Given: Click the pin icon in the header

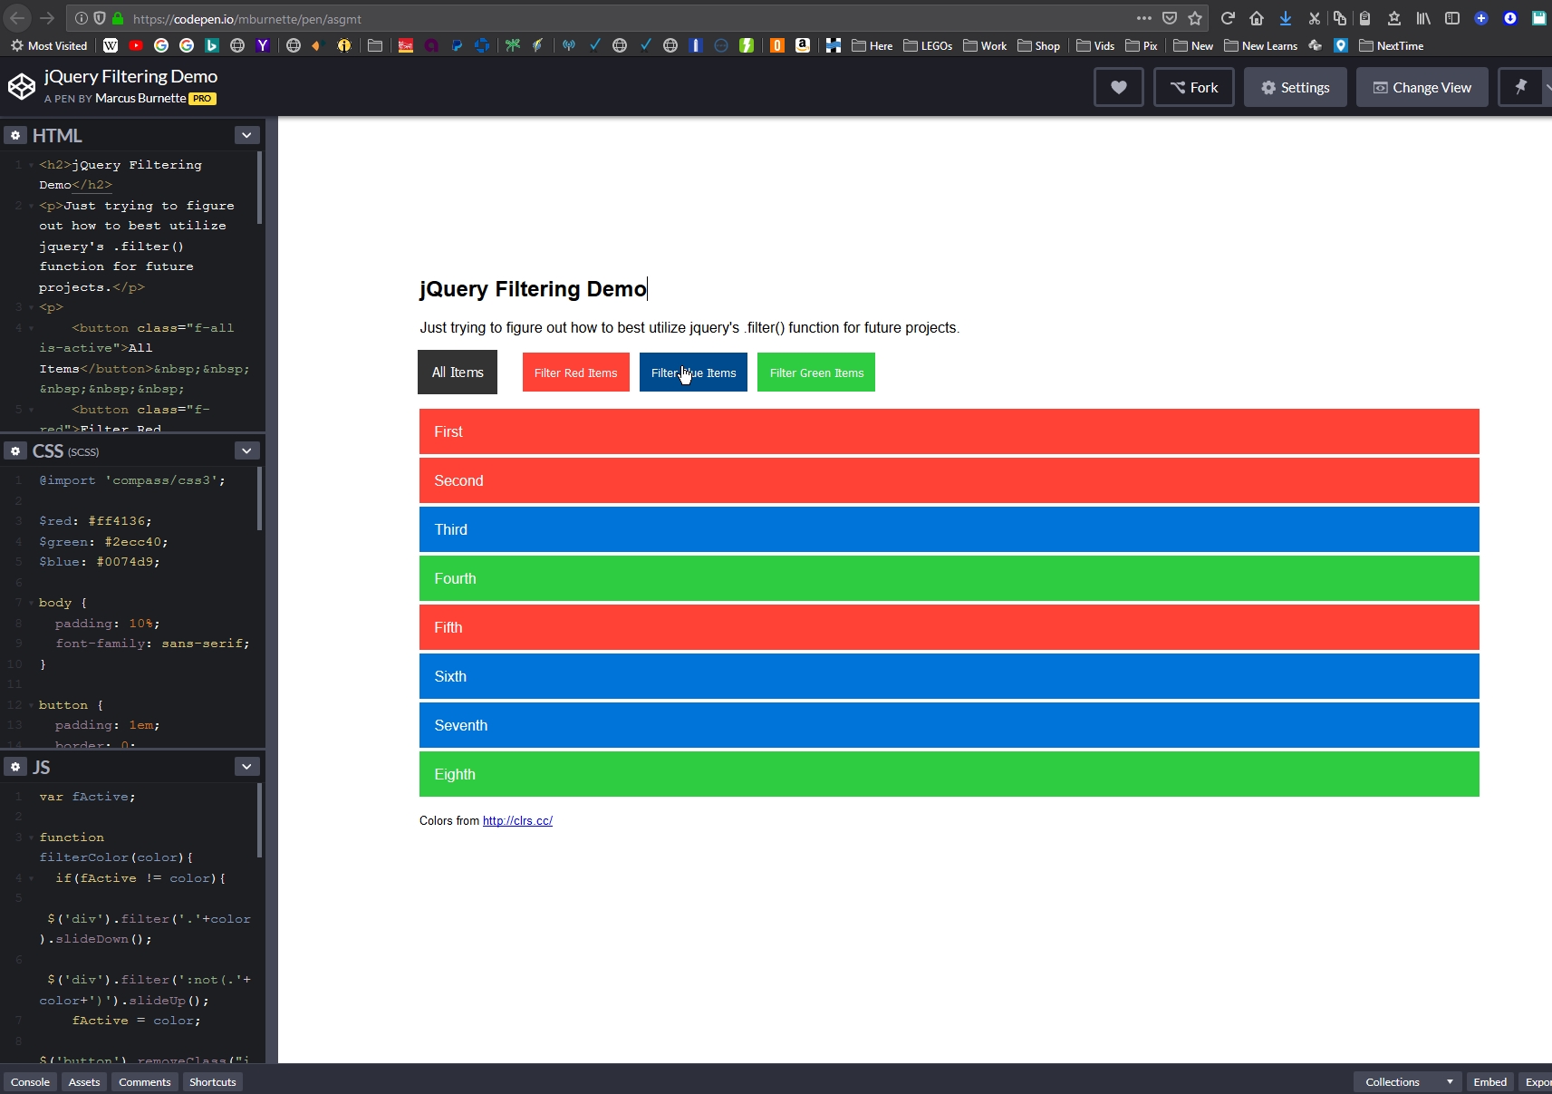Looking at the screenshot, I should coord(1520,87).
